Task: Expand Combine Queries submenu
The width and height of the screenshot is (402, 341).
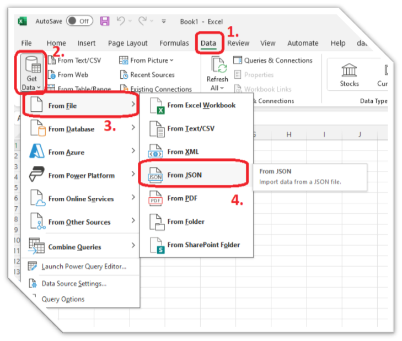Action: [74, 247]
